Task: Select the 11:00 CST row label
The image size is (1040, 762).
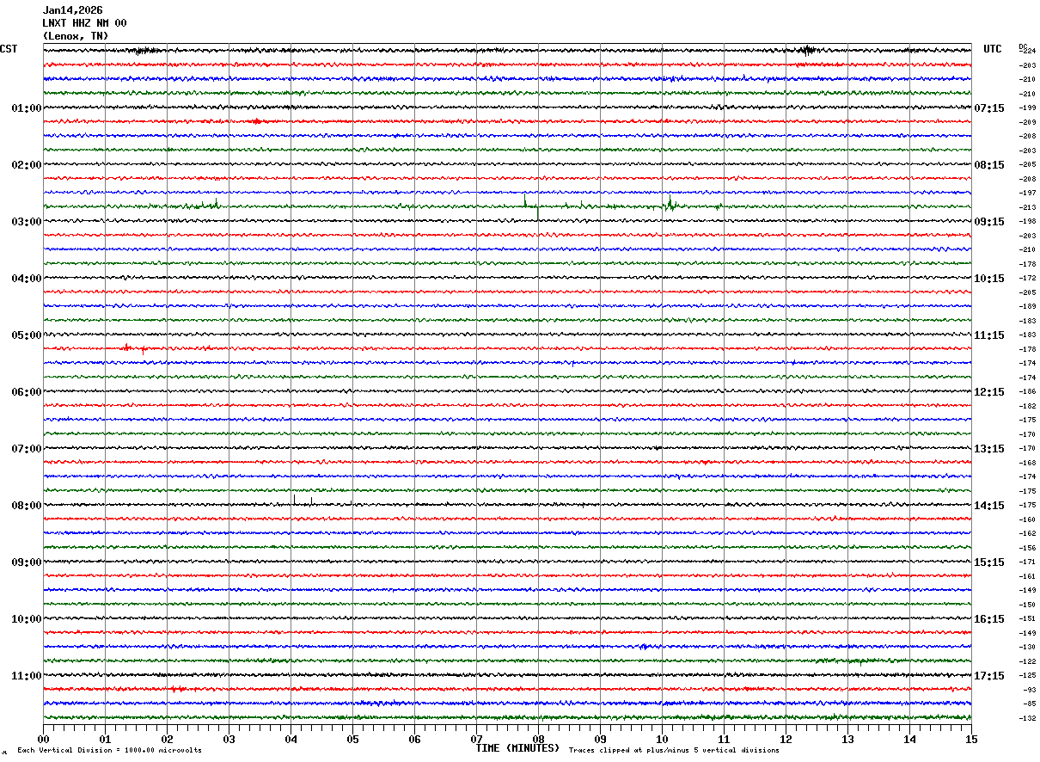Action: 26,676
